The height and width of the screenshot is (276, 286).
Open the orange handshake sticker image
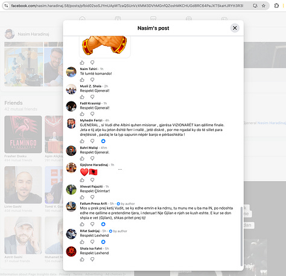tap(104, 47)
